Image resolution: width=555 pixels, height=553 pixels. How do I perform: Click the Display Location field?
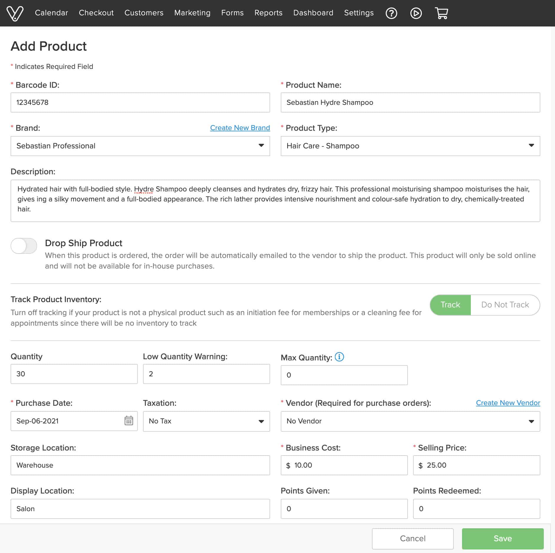click(140, 509)
